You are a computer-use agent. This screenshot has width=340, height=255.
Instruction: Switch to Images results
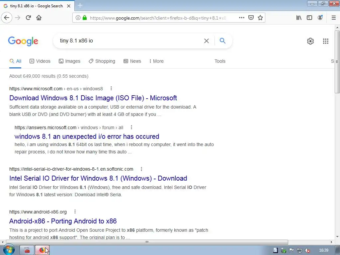[x=69, y=61]
